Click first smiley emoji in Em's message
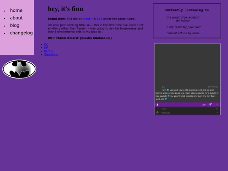 (168, 90)
